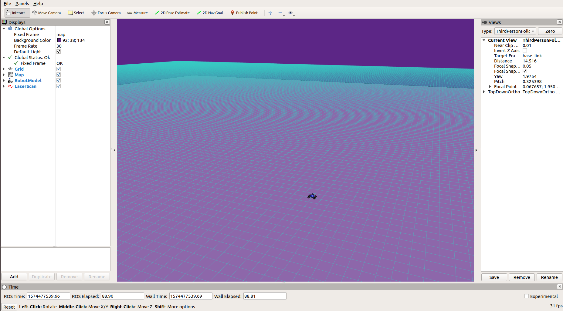The image size is (563, 311).
Task: Enable Invert Z Axis in Current View
Action: [525, 50]
